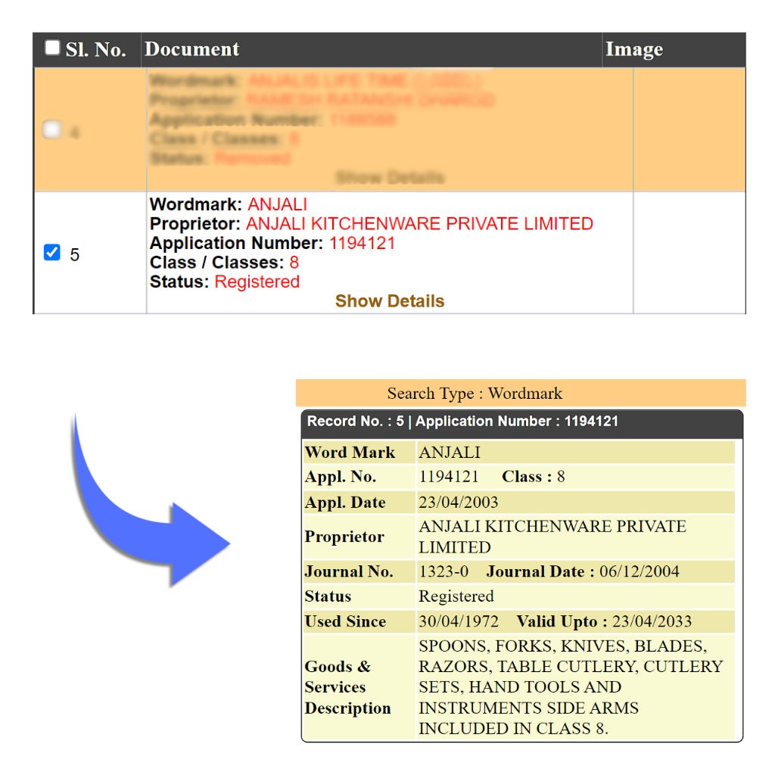Click the red ANJALI wordmark value

[x=277, y=204]
